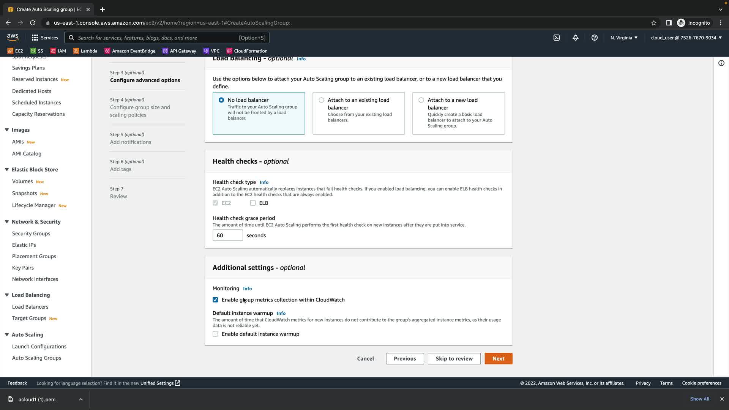Image resolution: width=729 pixels, height=410 pixels.
Task: Open Auto Scaling Groups in sidebar
Action: (x=36, y=358)
